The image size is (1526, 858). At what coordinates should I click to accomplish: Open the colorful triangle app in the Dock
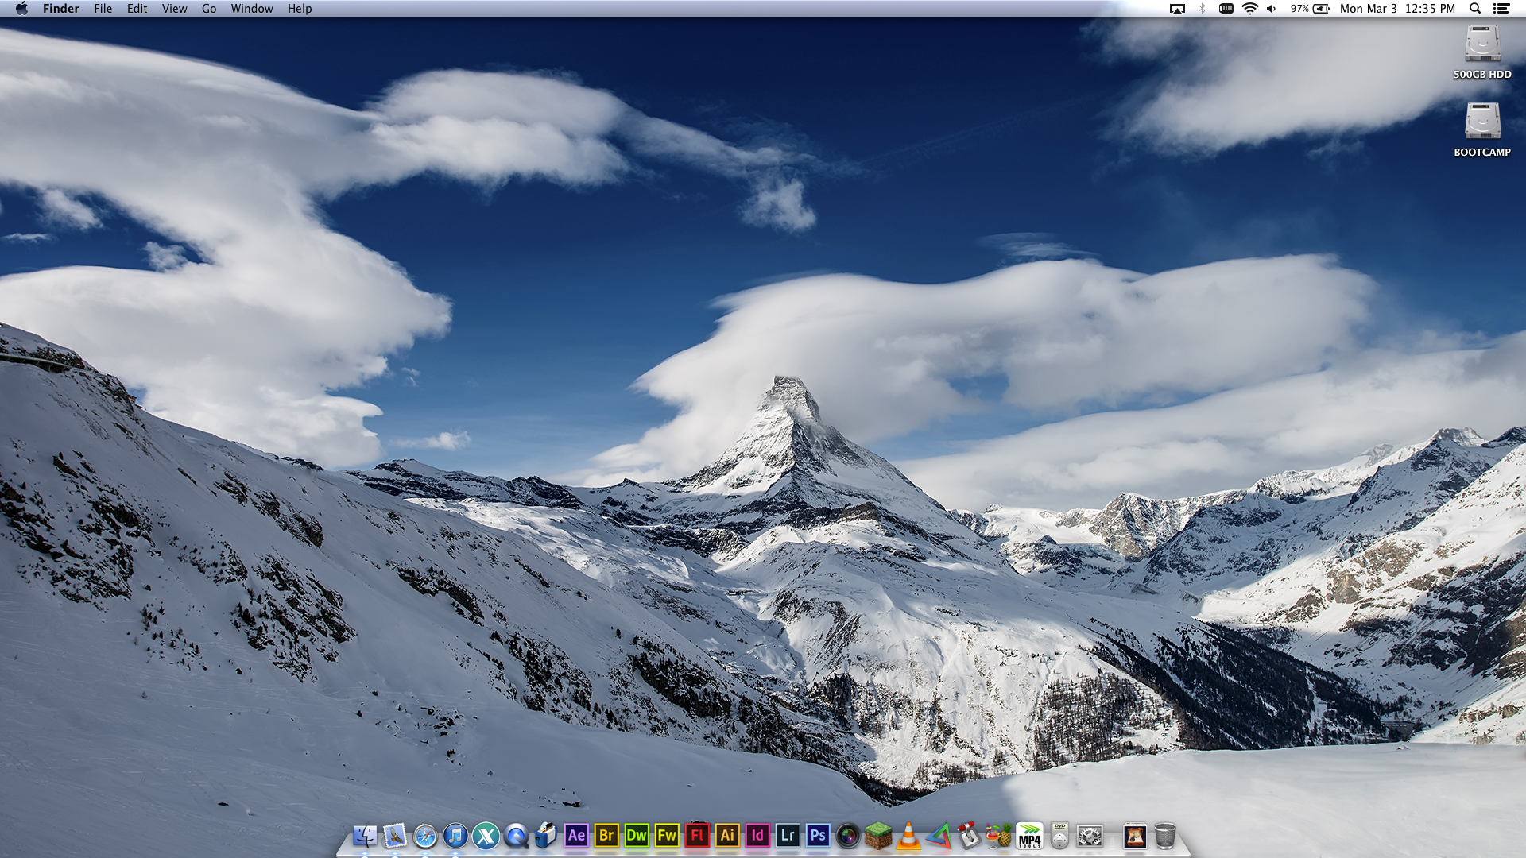click(x=939, y=836)
